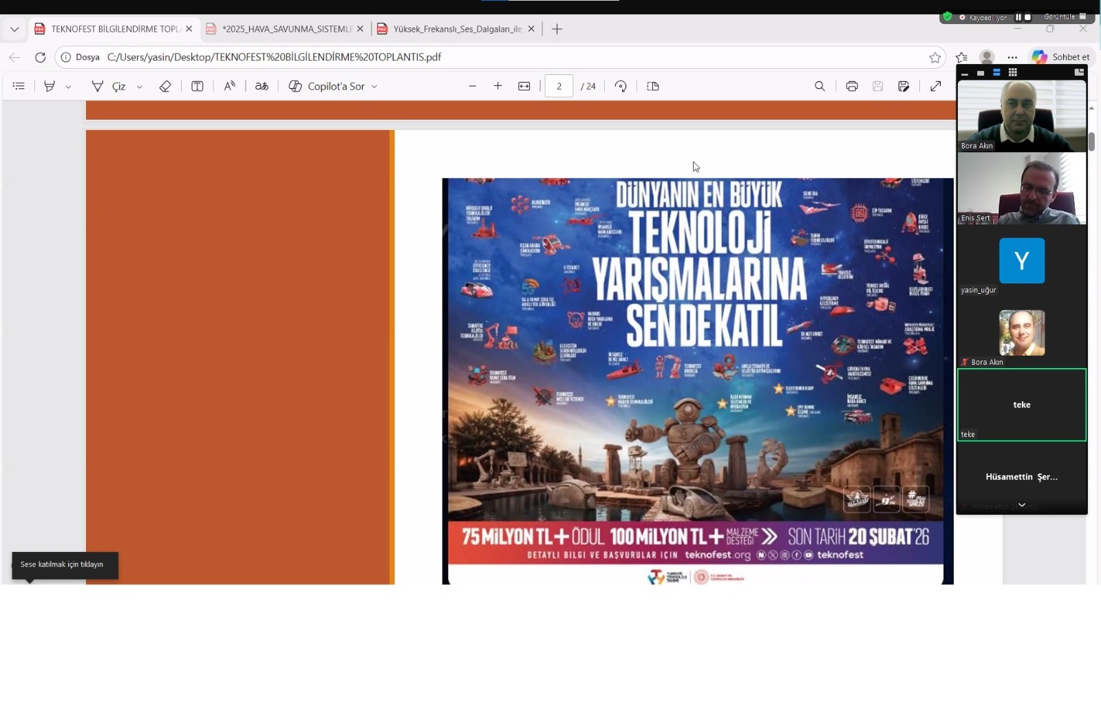Enter full screen with the expand arrow icon
The height and width of the screenshot is (726, 1101).
tap(936, 86)
